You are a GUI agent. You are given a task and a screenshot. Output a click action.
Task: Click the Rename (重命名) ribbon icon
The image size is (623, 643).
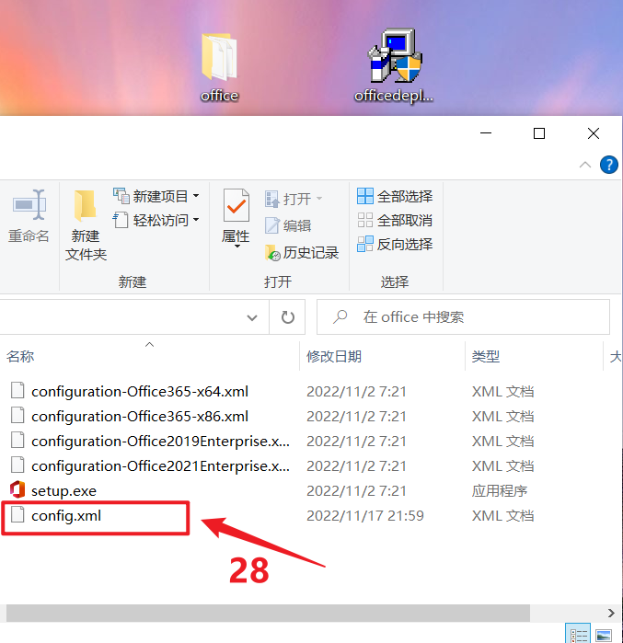click(x=29, y=216)
